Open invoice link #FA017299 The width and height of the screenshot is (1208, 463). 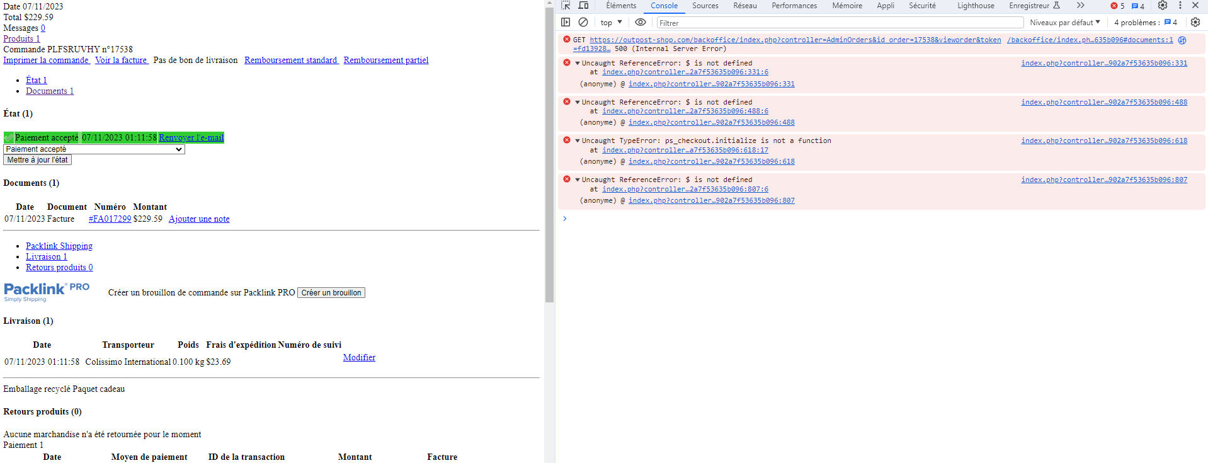(x=110, y=219)
